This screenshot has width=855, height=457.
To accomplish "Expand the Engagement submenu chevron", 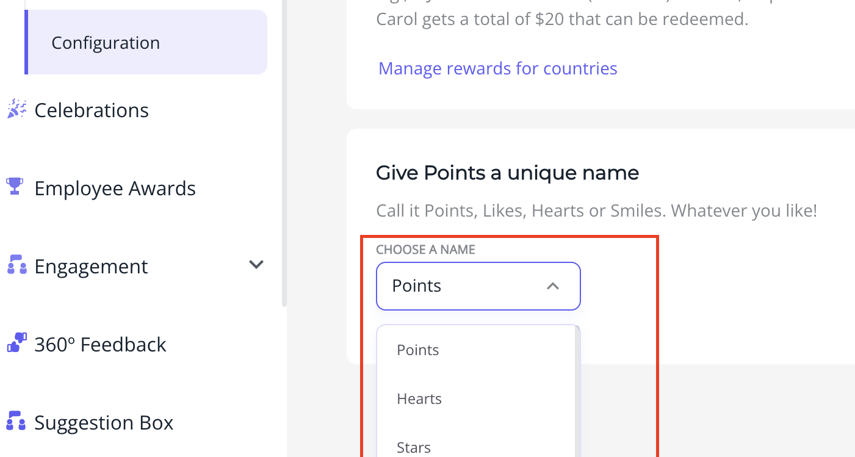I will 256,265.
